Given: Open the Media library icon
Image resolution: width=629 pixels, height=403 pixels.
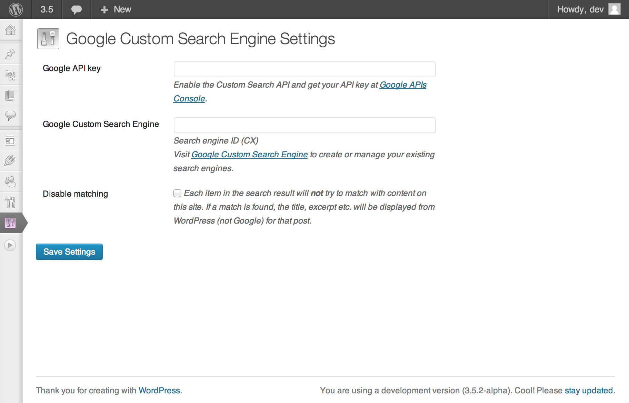Looking at the screenshot, I should [x=10, y=75].
